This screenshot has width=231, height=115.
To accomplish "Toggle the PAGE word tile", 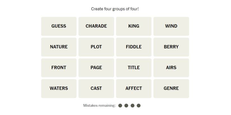I will [x=96, y=68].
